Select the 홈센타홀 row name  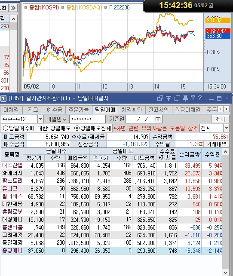point(12,227)
